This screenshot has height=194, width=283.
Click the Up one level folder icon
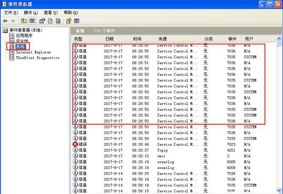[24, 21]
